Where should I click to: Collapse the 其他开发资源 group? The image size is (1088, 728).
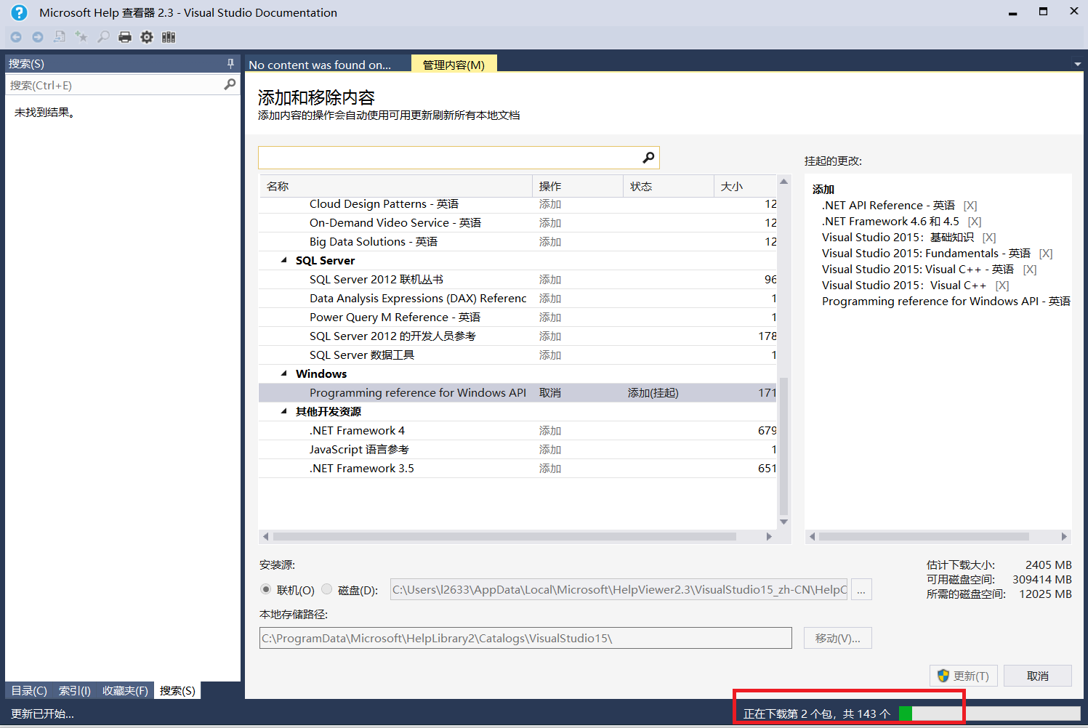click(284, 411)
